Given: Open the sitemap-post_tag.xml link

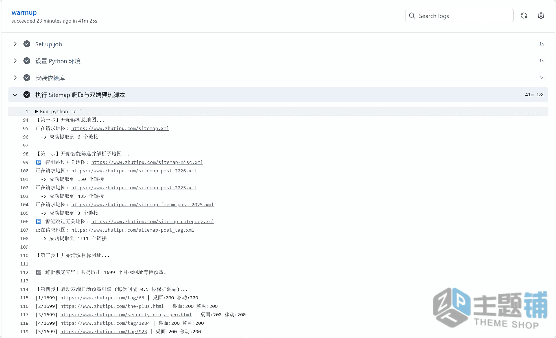Looking at the screenshot, I should 133,230.
